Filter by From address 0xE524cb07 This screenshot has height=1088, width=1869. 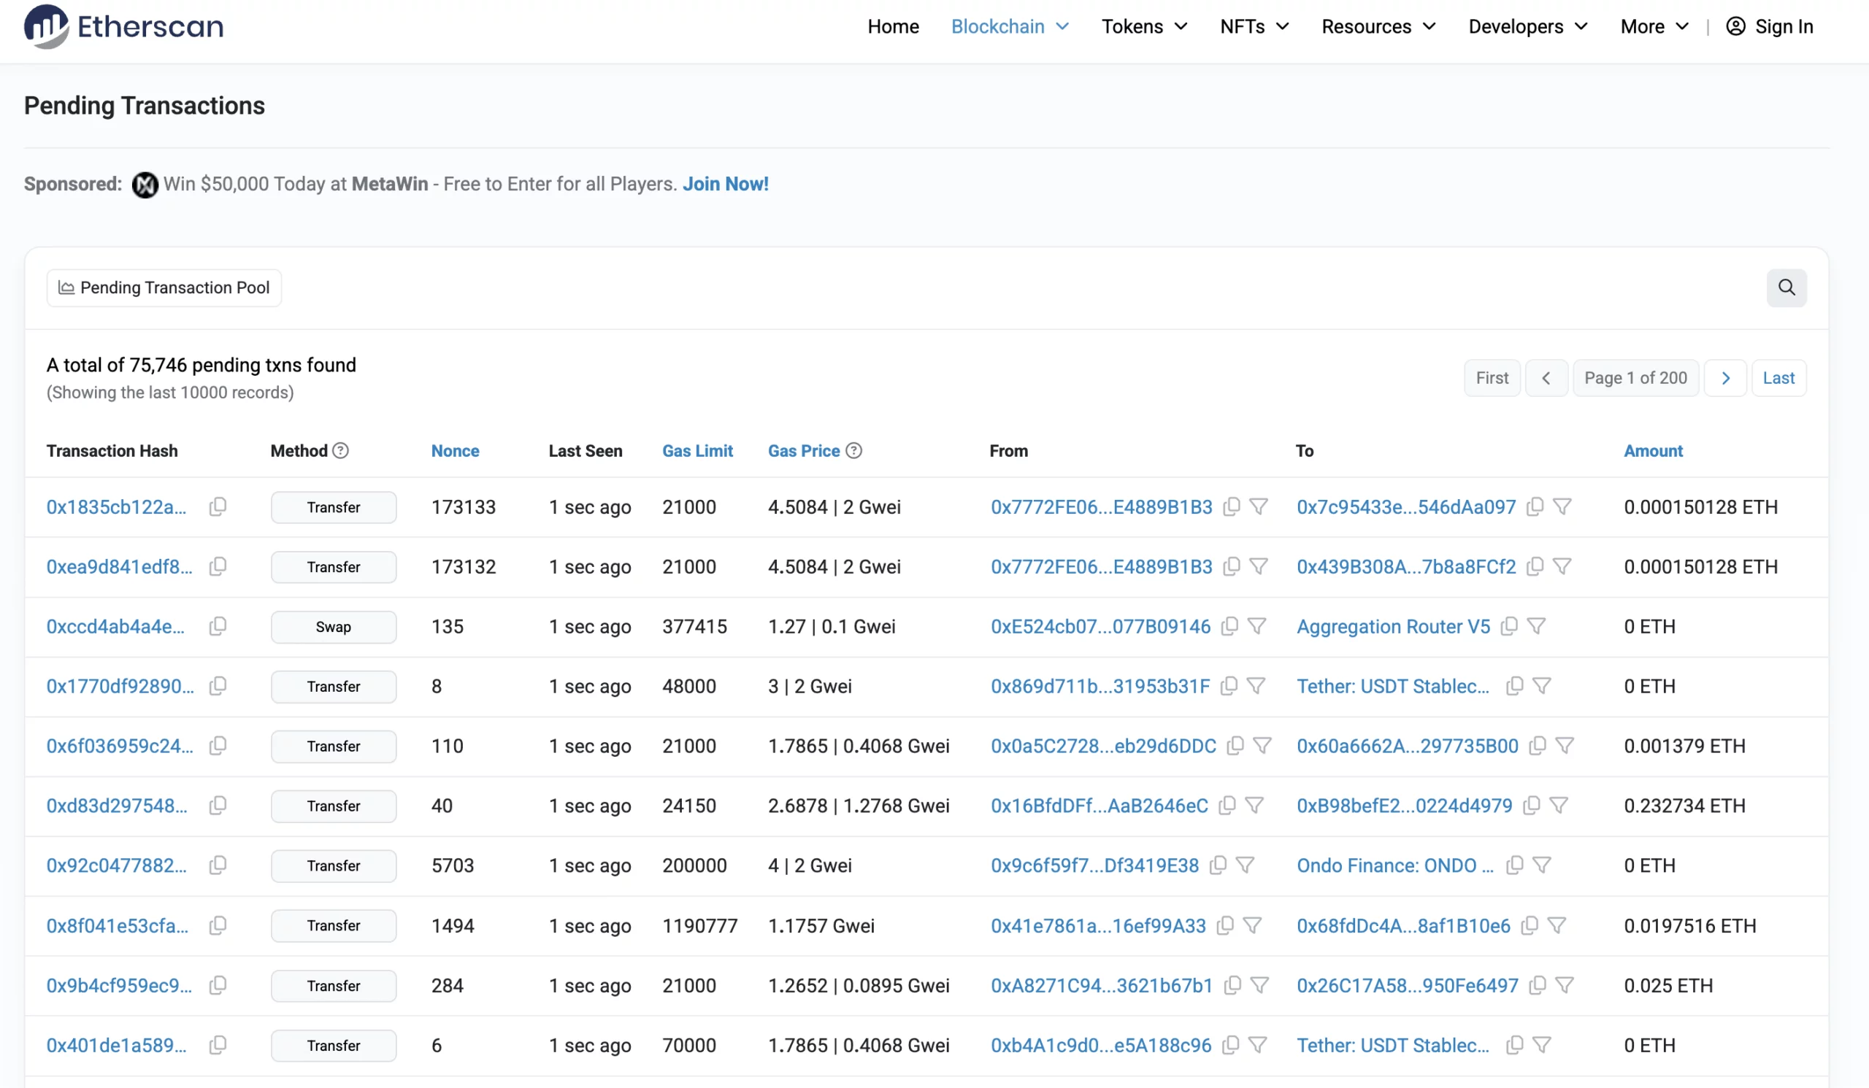[x=1256, y=626]
